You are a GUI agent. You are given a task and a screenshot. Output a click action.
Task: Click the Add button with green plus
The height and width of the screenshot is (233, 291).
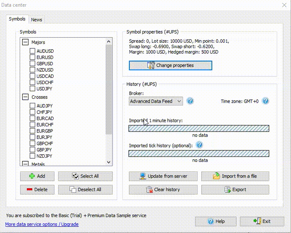tap(37, 176)
